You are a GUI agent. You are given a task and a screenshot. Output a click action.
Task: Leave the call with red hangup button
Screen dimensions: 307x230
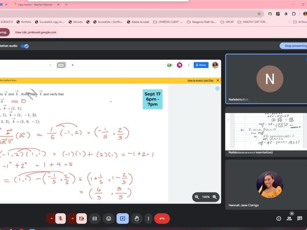pos(162,218)
